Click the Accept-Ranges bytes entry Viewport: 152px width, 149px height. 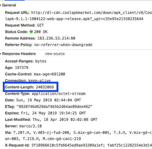tap(26, 61)
